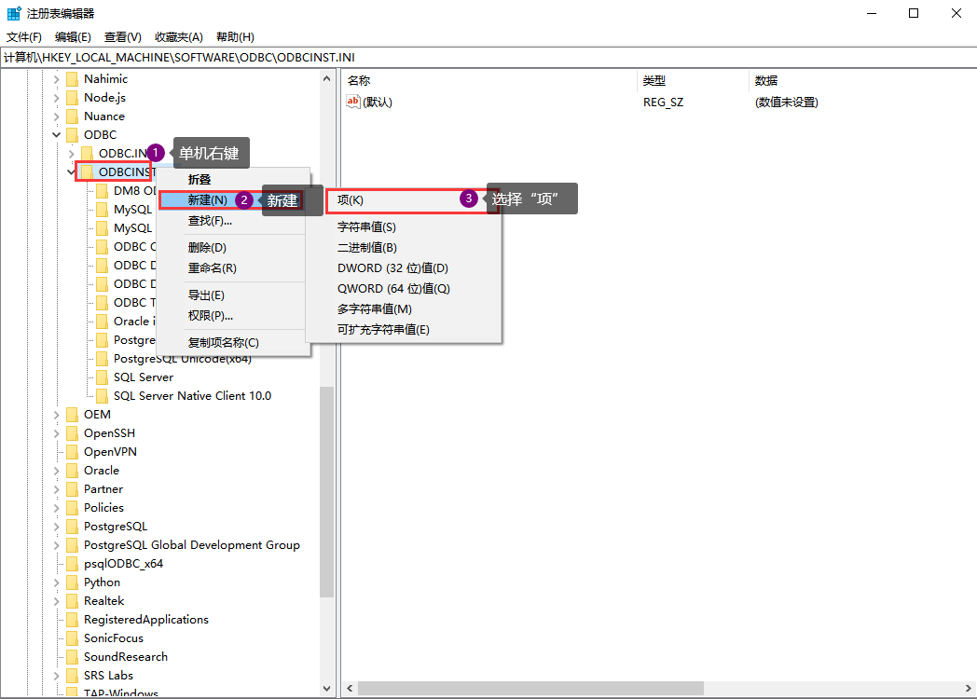Screen dimensions: 977x699
Task: Expand the Realtek tree node
Action: [x=56, y=602]
